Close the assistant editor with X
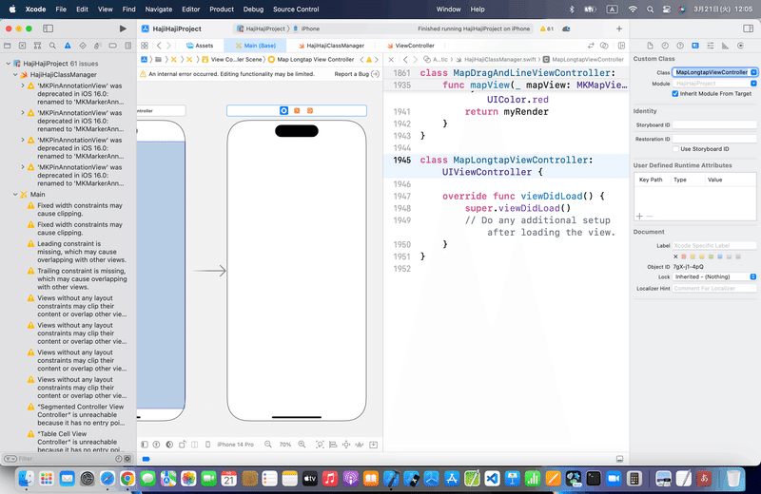The width and height of the screenshot is (761, 494). click(x=391, y=60)
